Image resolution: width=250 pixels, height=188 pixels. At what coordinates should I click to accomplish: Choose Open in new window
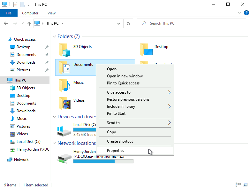coord(135,76)
